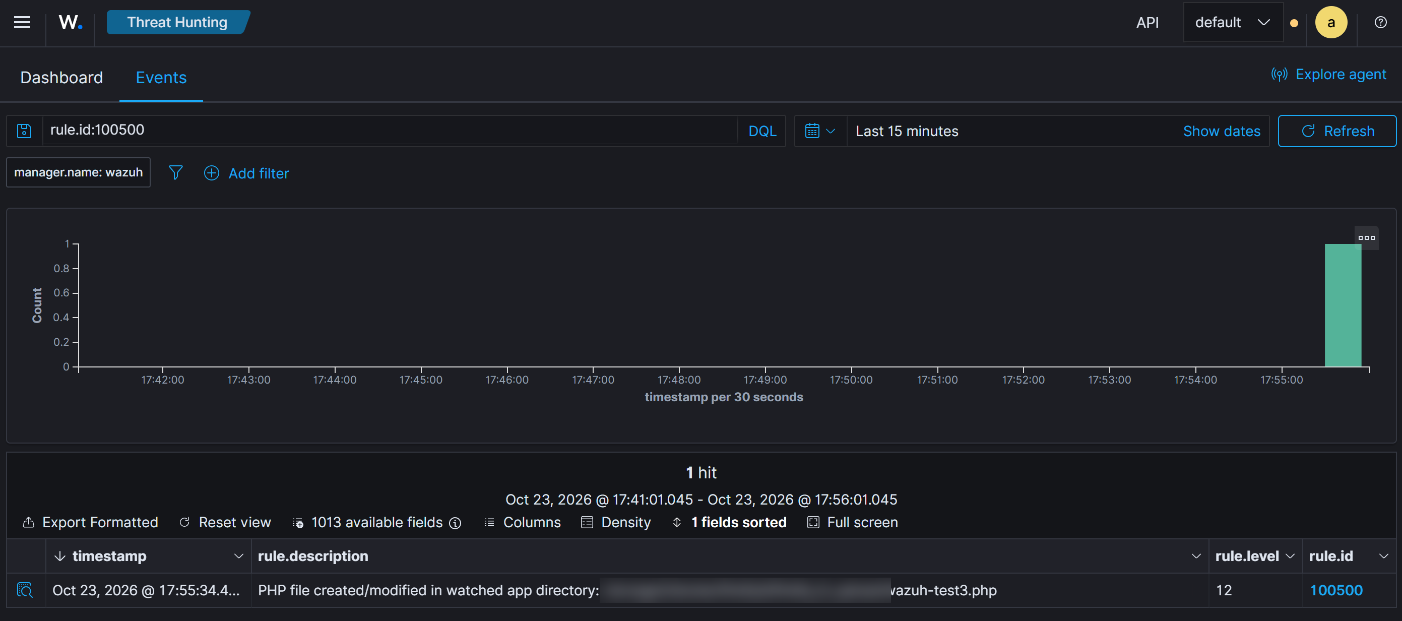This screenshot has height=621, width=1402.
Task: Open the help question mark icon
Action: (x=1380, y=22)
